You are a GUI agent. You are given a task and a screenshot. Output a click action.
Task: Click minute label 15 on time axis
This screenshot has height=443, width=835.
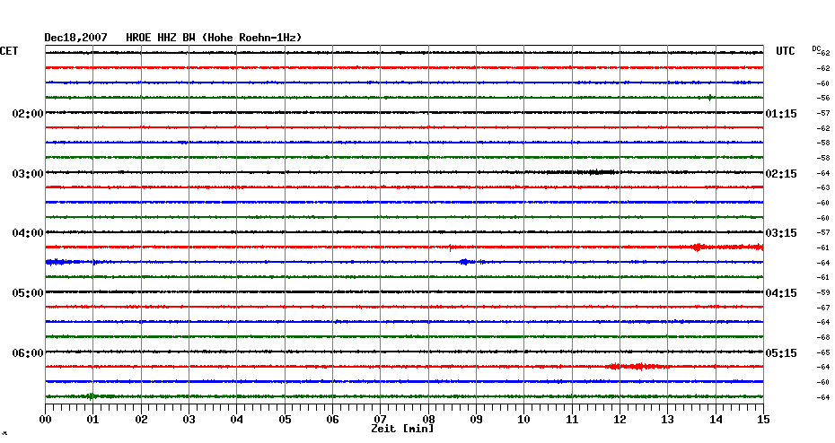tap(763, 419)
